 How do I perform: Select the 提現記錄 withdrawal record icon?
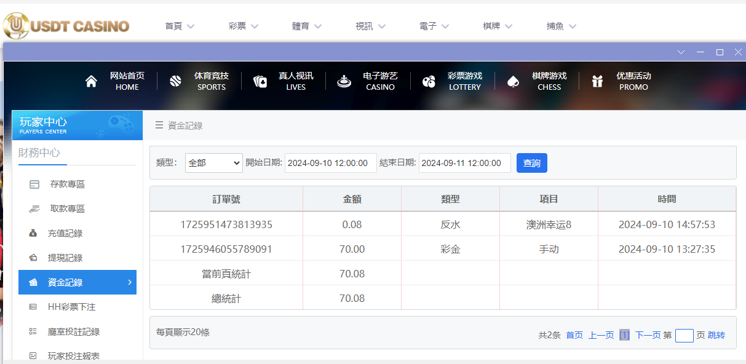coord(33,258)
